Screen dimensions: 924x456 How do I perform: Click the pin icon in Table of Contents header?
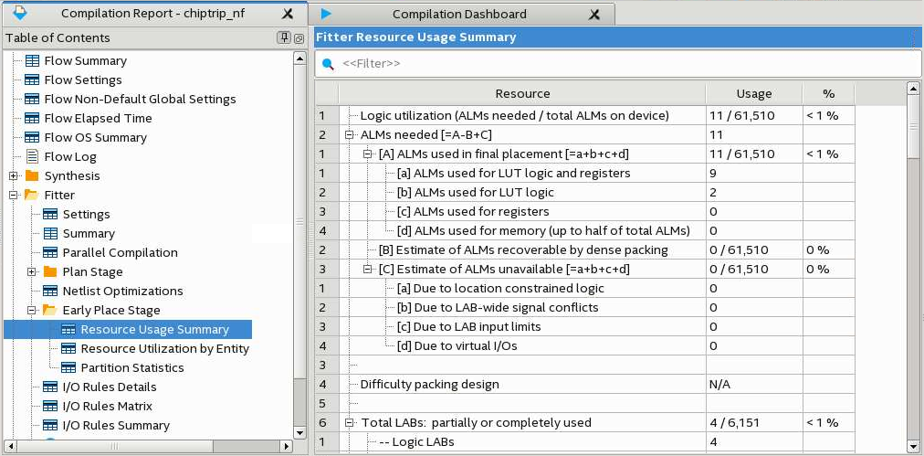pos(284,37)
